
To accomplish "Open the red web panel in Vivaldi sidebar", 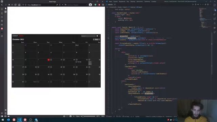I will [2, 28].
